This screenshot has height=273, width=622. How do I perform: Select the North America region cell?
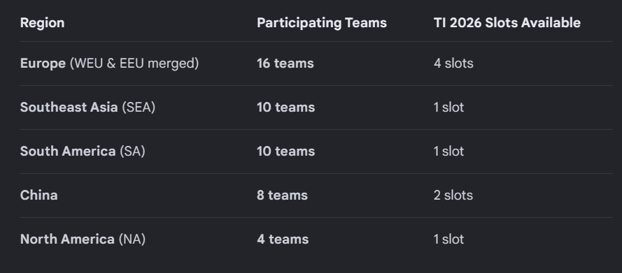click(83, 239)
